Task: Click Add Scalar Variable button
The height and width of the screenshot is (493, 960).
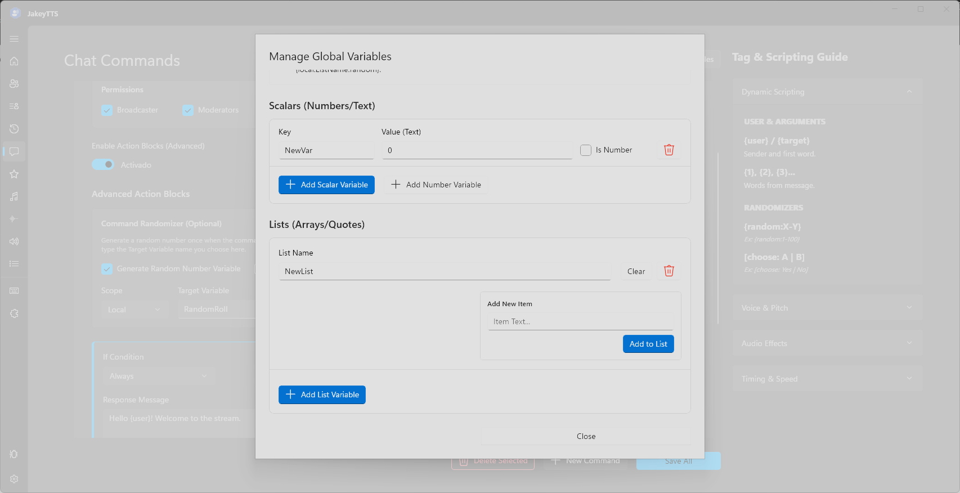Action: 326,185
